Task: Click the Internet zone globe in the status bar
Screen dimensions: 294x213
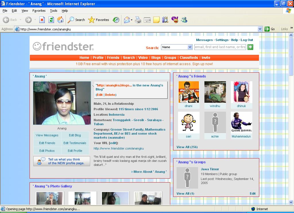Action: (x=253, y=209)
